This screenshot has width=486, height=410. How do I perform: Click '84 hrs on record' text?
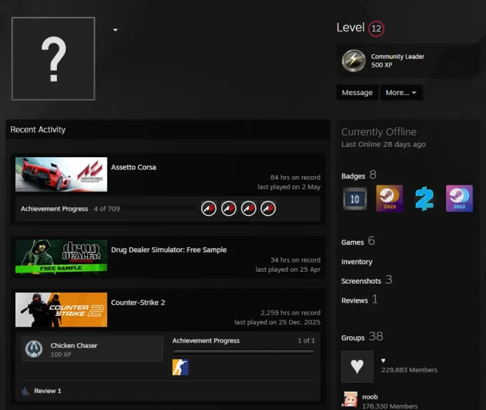295,178
